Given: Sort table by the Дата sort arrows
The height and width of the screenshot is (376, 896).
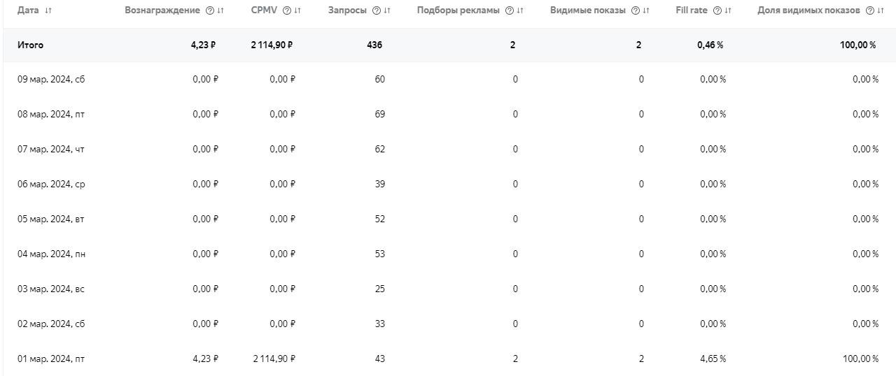Looking at the screenshot, I should pyautogui.click(x=48, y=10).
